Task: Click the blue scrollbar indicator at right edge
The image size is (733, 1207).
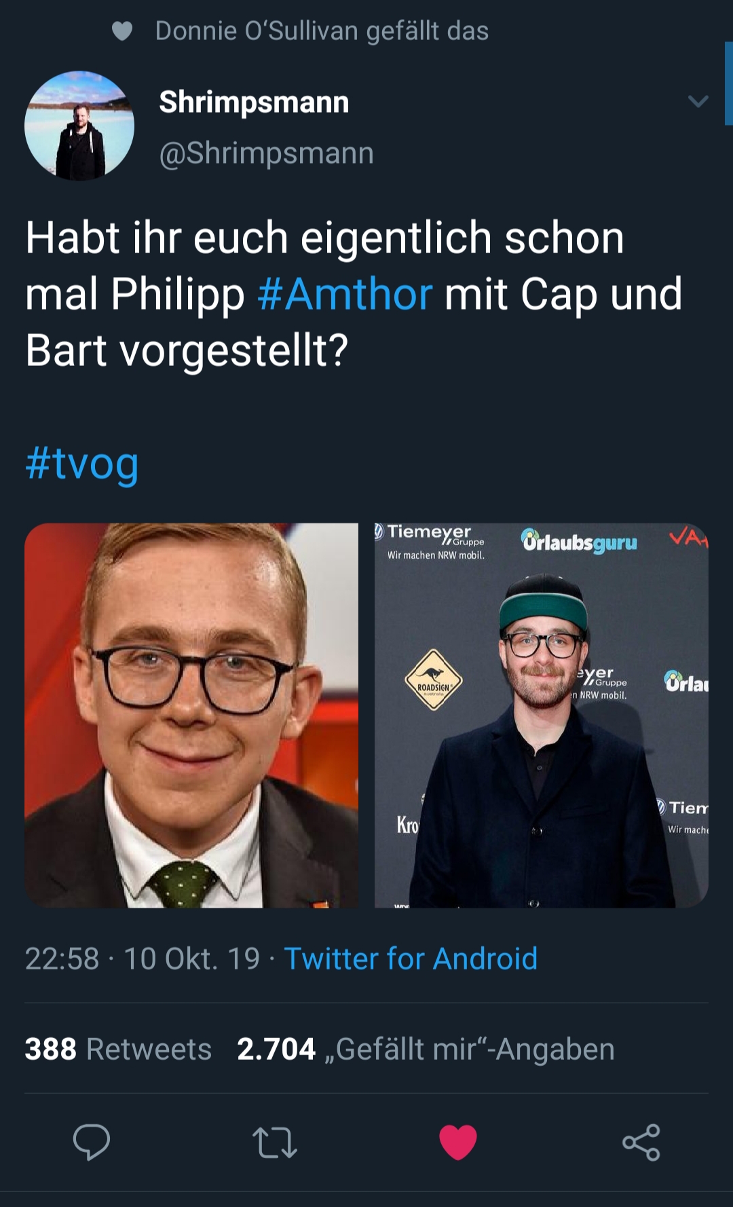Action: click(729, 83)
